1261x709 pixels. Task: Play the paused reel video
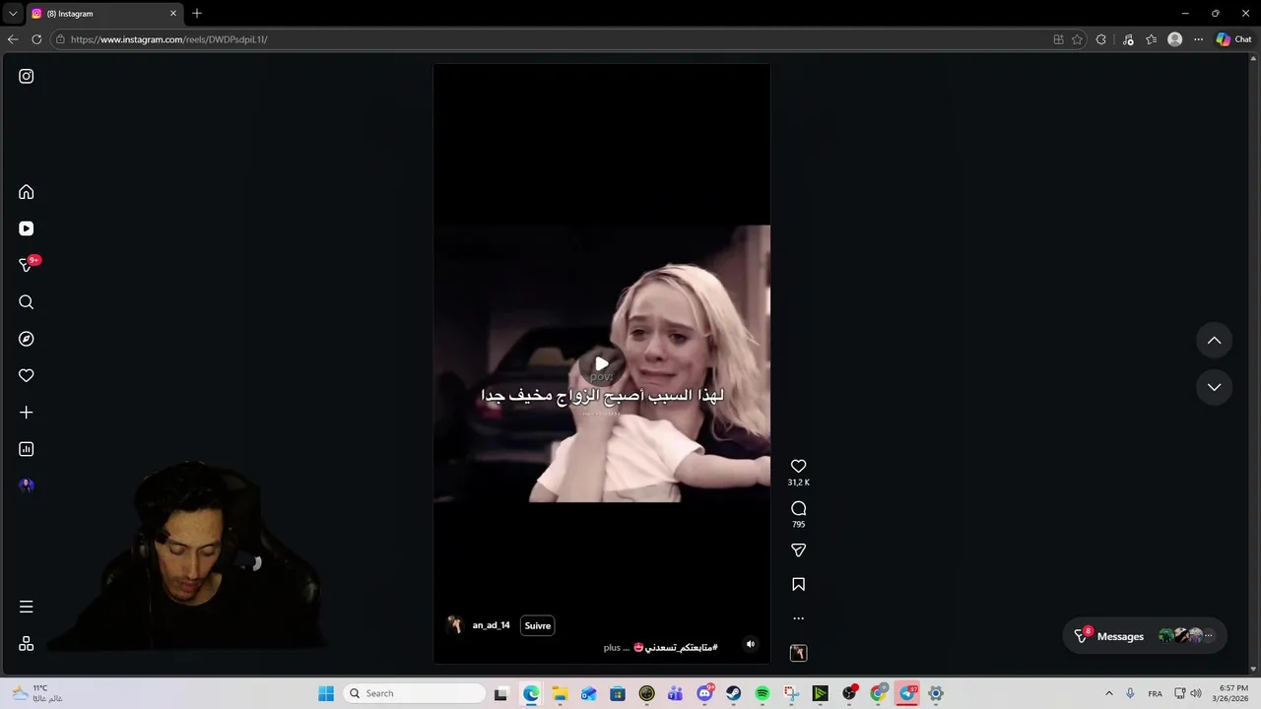(602, 363)
